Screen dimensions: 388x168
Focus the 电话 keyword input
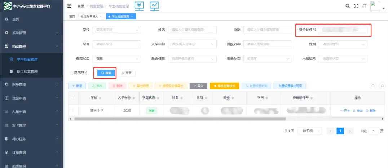pyautogui.click(x=268, y=30)
